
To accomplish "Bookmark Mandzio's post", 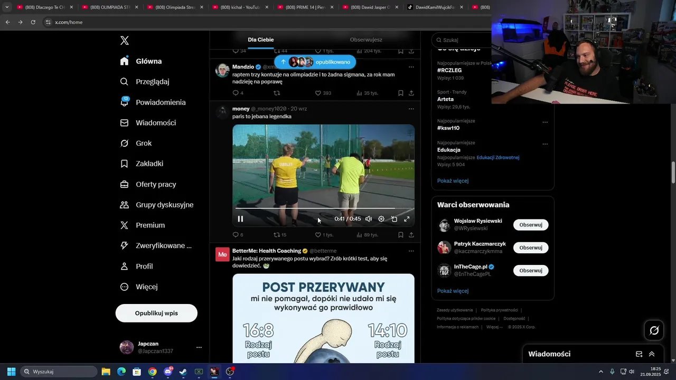I will [x=401, y=93].
